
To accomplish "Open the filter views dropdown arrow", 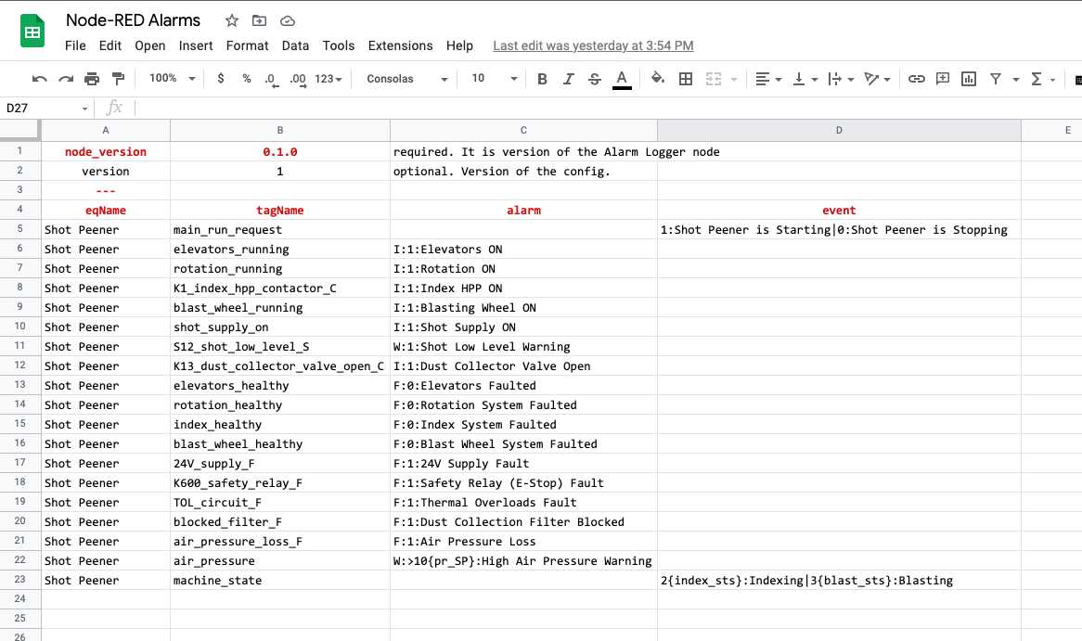I will pos(1016,80).
